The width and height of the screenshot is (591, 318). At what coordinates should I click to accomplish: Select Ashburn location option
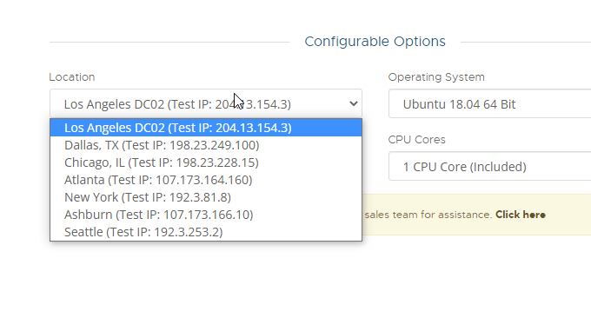click(x=206, y=215)
